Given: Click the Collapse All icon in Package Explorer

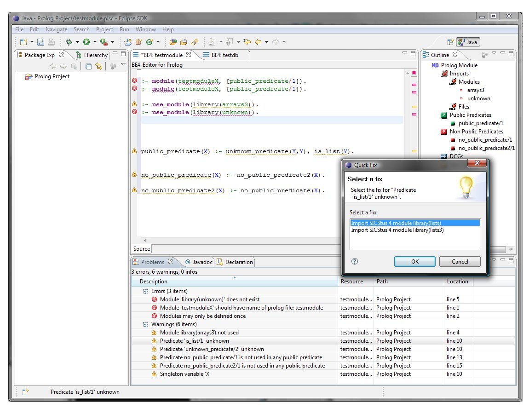Looking at the screenshot, I should (x=89, y=66).
